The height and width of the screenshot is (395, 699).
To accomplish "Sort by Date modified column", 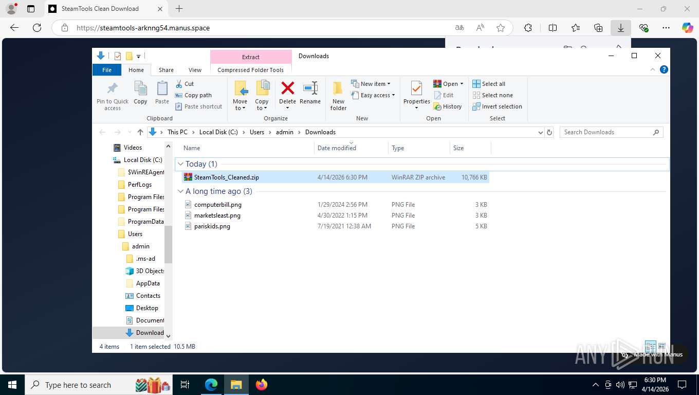I will [351, 148].
